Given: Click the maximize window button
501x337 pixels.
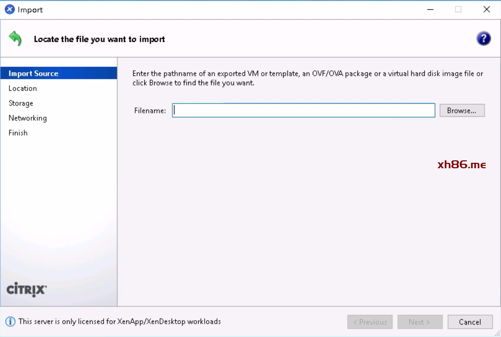Looking at the screenshot, I should pyautogui.click(x=458, y=9).
